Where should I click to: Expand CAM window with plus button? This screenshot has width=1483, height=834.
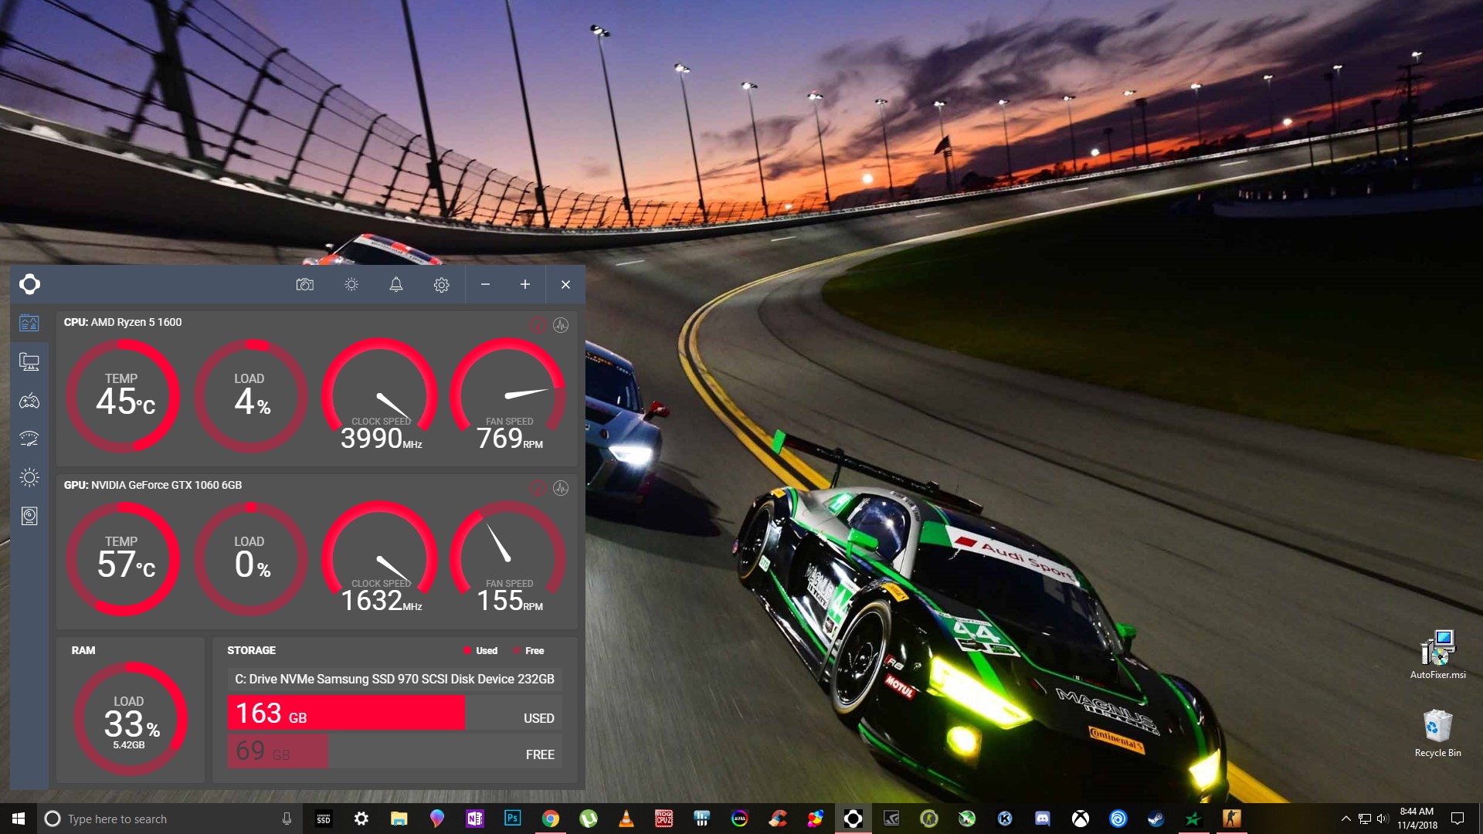click(525, 285)
